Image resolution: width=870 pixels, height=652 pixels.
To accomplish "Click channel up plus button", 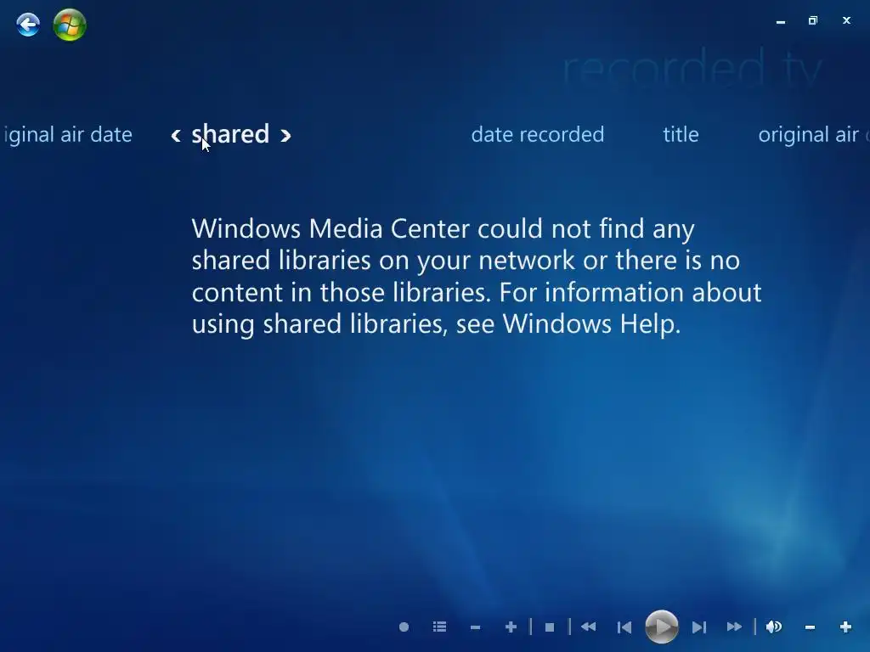I will [511, 627].
